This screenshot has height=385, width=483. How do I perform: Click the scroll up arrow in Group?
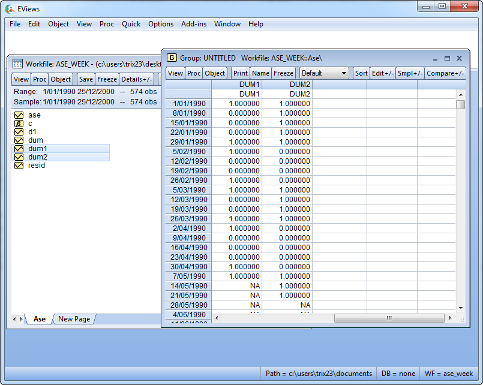point(461,95)
